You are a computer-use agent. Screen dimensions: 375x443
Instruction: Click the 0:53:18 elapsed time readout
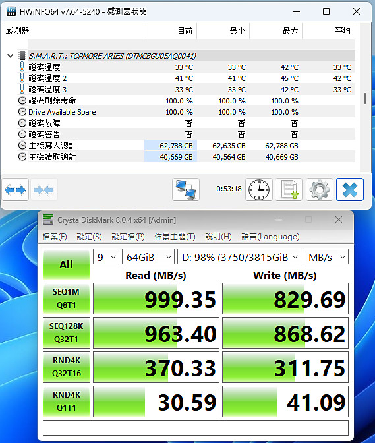(x=229, y=189)
